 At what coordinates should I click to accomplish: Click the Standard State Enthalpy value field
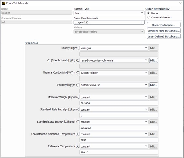click(x=119, y=115)
